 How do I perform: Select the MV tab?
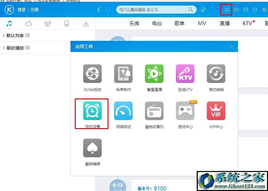(202, 23)
